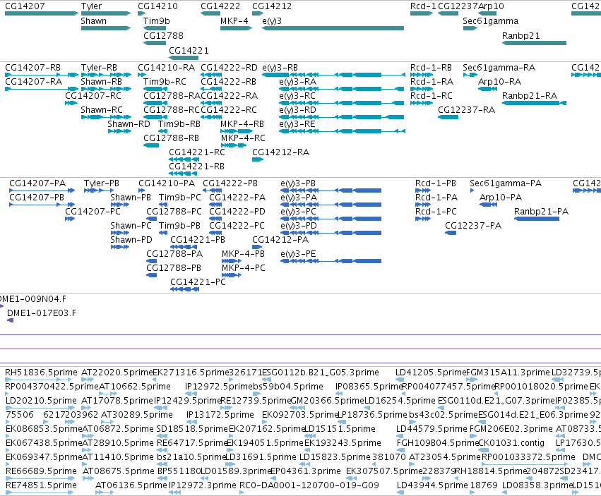
Task: Click the long e(y)3 gene bar
Action: point(333,28)
